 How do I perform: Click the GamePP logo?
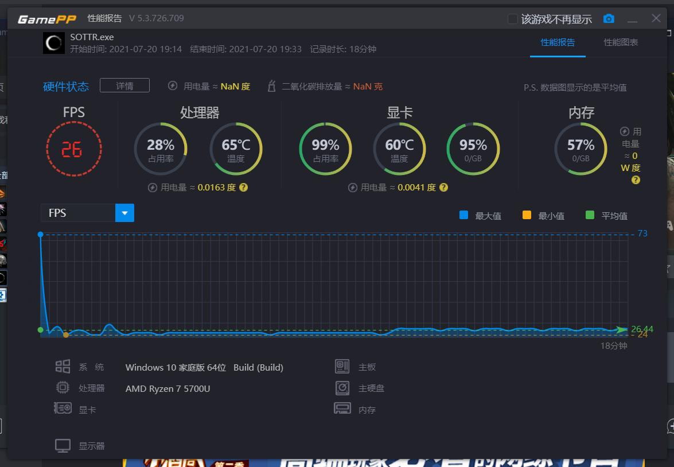click(x=47, y=19)
